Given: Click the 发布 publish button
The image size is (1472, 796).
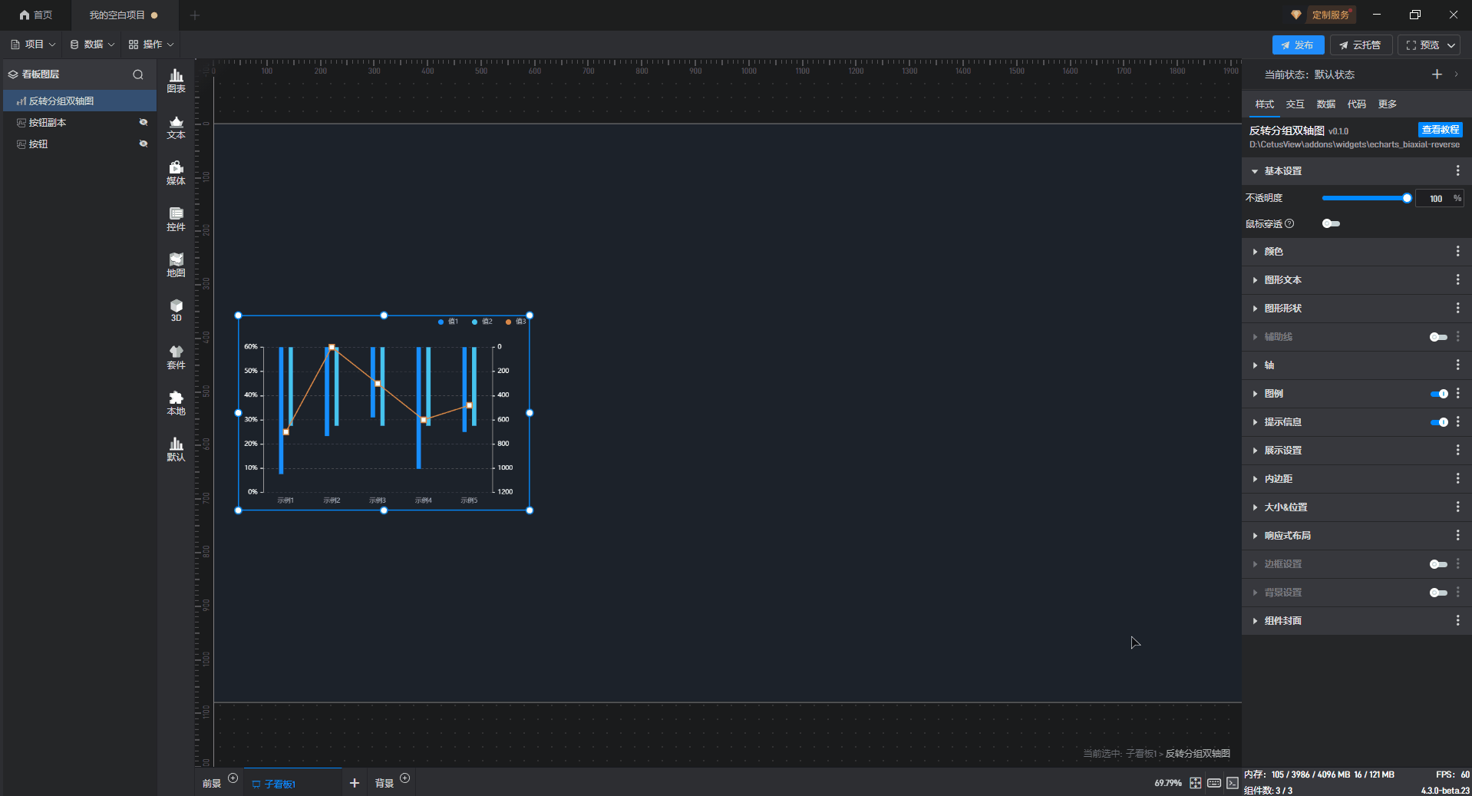Looking at the screenshot, I should 1298,45.
